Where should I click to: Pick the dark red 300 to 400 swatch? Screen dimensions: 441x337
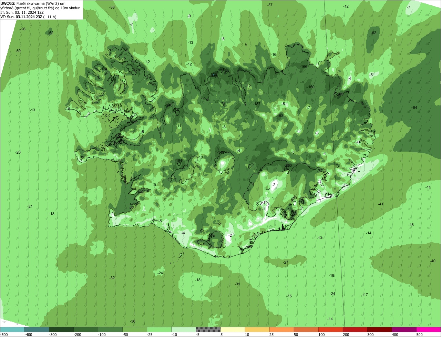(379, 329)
